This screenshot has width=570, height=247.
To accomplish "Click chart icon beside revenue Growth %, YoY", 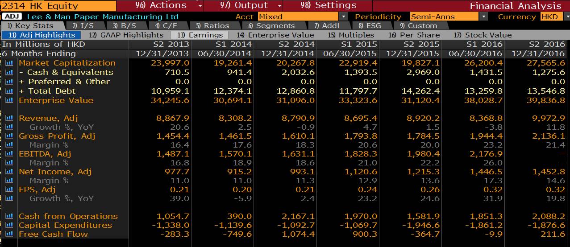I will click(9, 127).
